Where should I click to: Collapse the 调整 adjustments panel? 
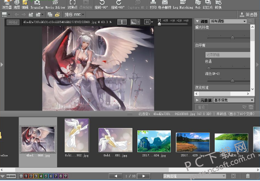point(197,21)
